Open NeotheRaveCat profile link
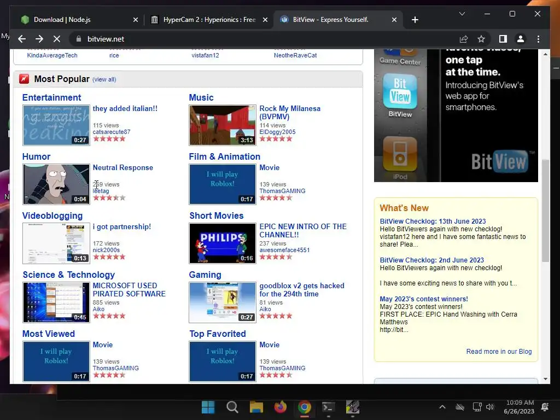This screenshot has width=560, height=420. pyautogui.click(x=295, y=55)
